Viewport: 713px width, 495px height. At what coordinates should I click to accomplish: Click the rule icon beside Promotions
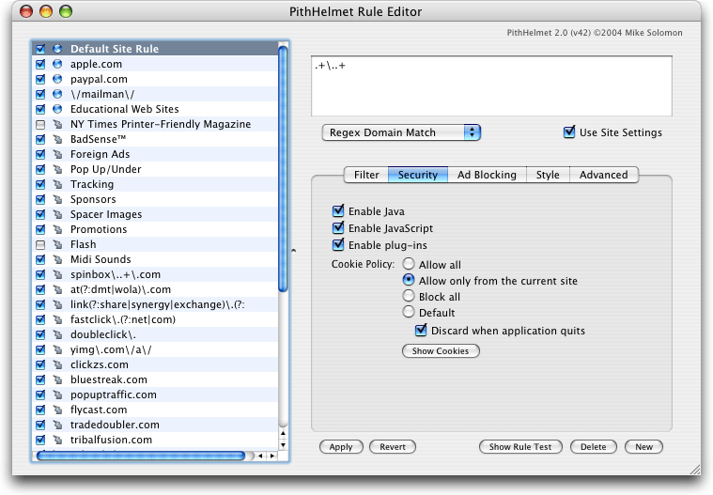[57, 229]
